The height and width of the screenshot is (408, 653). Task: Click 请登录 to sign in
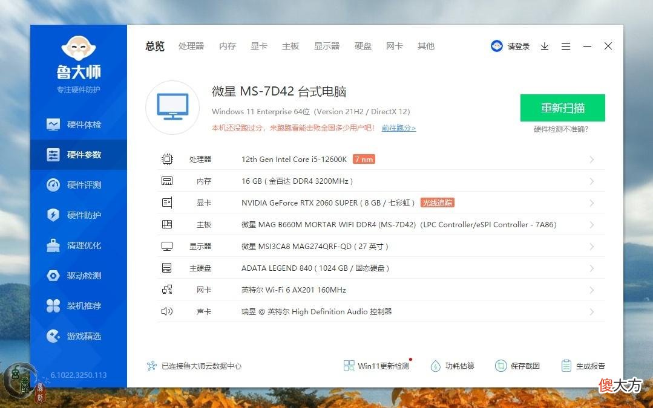518,46
